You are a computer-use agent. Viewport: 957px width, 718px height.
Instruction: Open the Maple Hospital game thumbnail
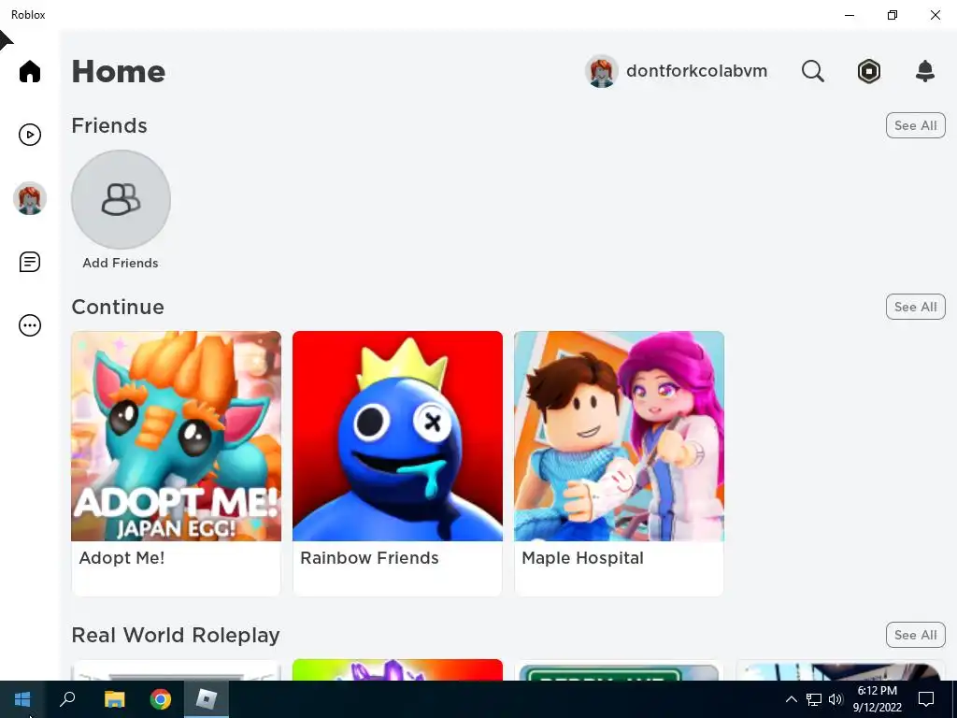coord(619,436)
